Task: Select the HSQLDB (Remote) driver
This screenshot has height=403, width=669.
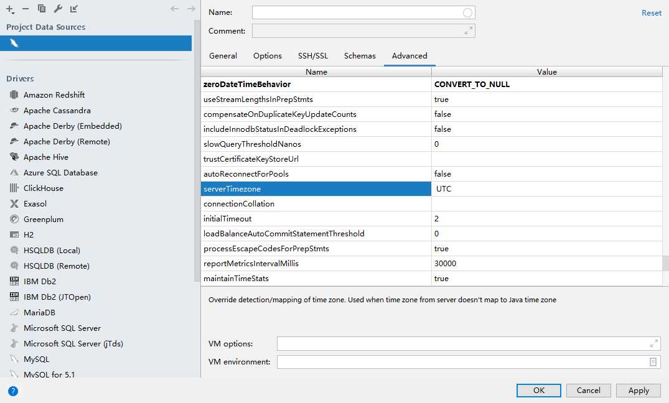Action: coord(56,266)
